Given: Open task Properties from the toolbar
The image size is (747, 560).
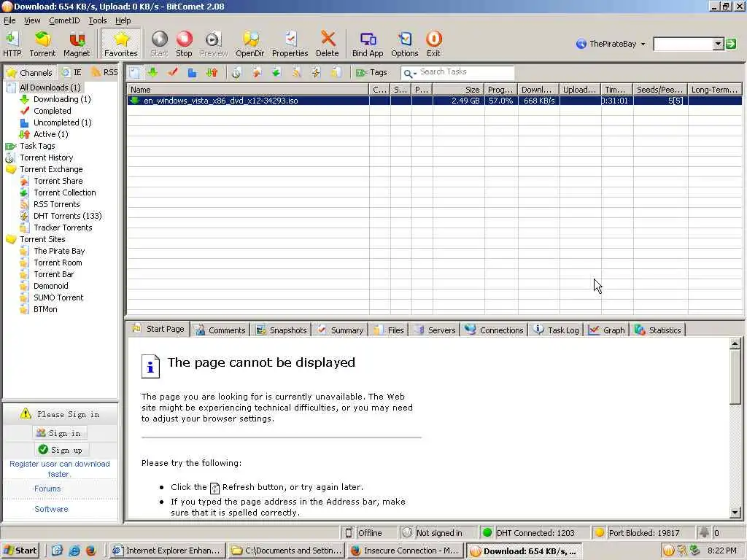Looking at the screenshot, I should point(290,44).
